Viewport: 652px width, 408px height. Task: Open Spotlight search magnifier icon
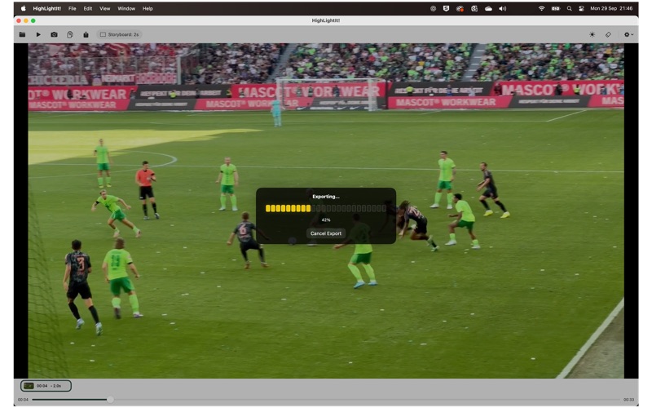point(569,8)
